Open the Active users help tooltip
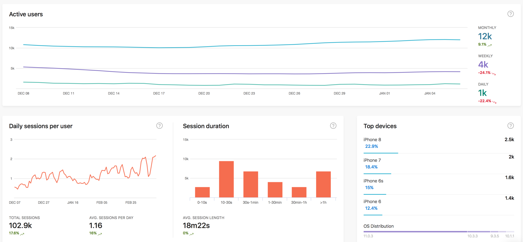 click(510, 14)
